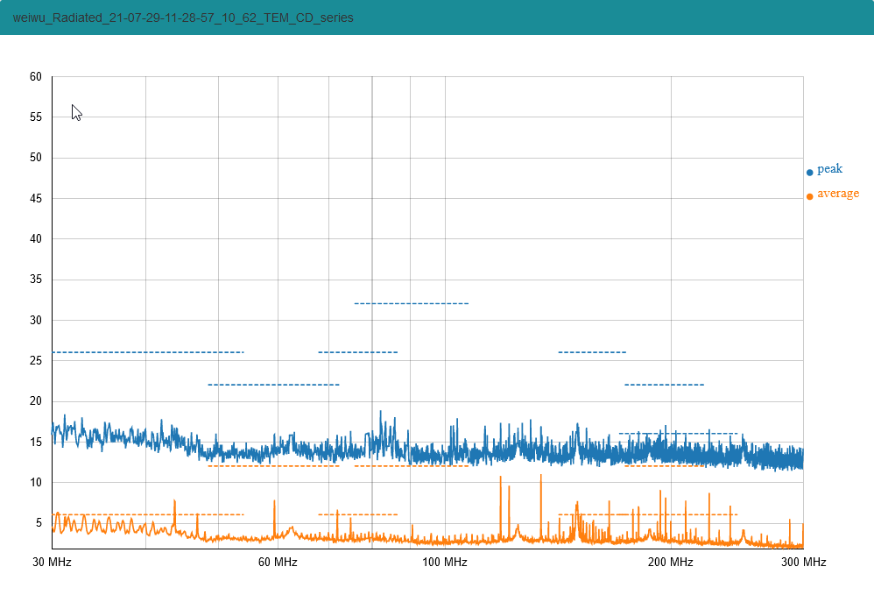Click the blue dashed limit line at 22 near 60 MHz

[273, 385]
